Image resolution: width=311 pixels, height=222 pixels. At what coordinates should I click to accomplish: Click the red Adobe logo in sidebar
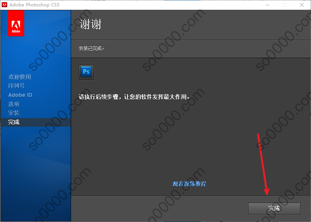pyautogui.click(x=16, y=23)
